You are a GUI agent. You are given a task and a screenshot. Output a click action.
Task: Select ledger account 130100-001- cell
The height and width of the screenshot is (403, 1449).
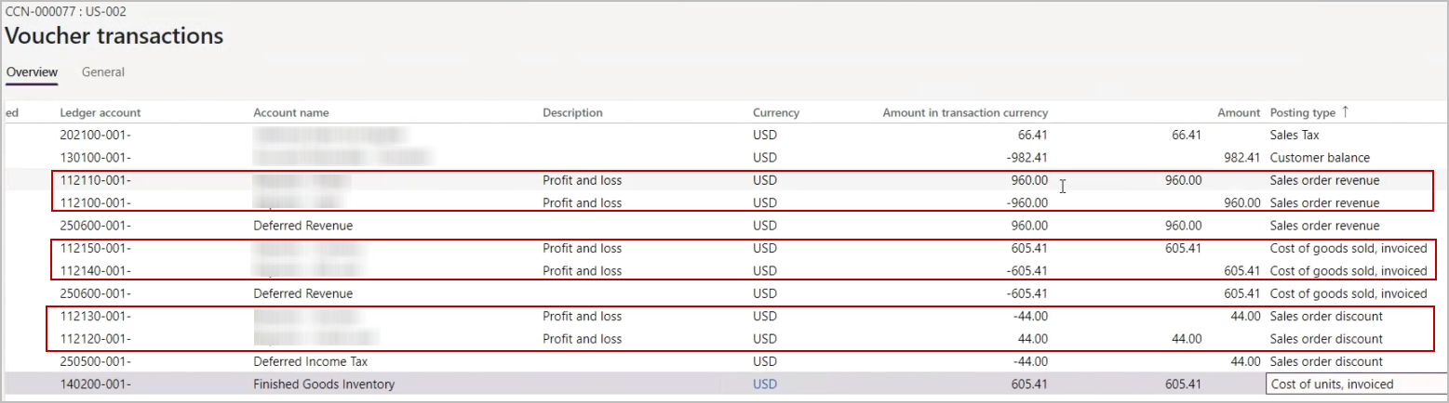click(96, 158)
